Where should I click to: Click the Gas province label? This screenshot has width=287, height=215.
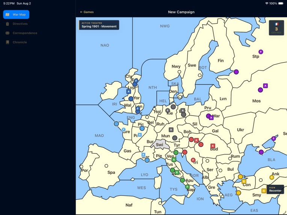127,151
